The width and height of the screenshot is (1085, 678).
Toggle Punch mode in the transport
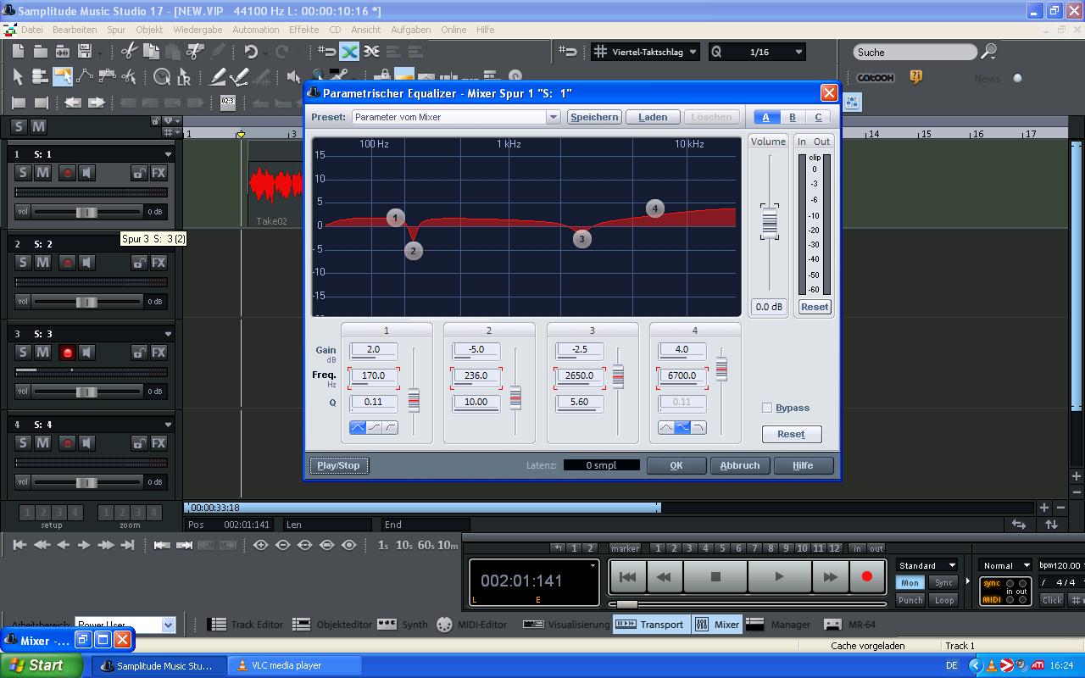910,600
